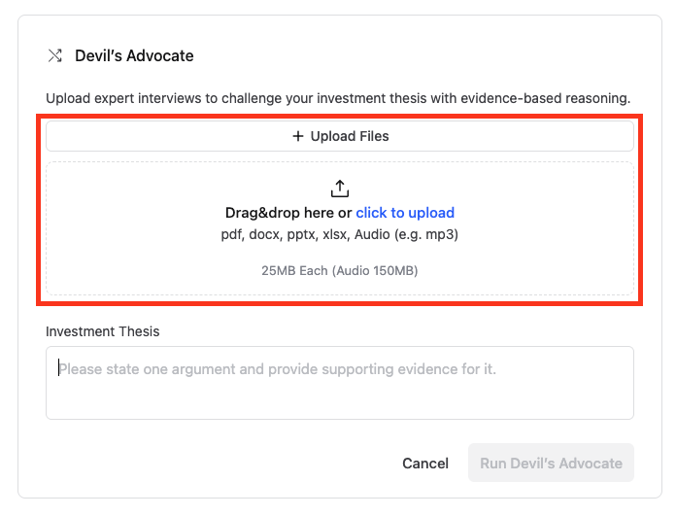Click the shuffle icon beside Devil's Advocate
This screenshot has width=676, height=516.
[55, 55]
